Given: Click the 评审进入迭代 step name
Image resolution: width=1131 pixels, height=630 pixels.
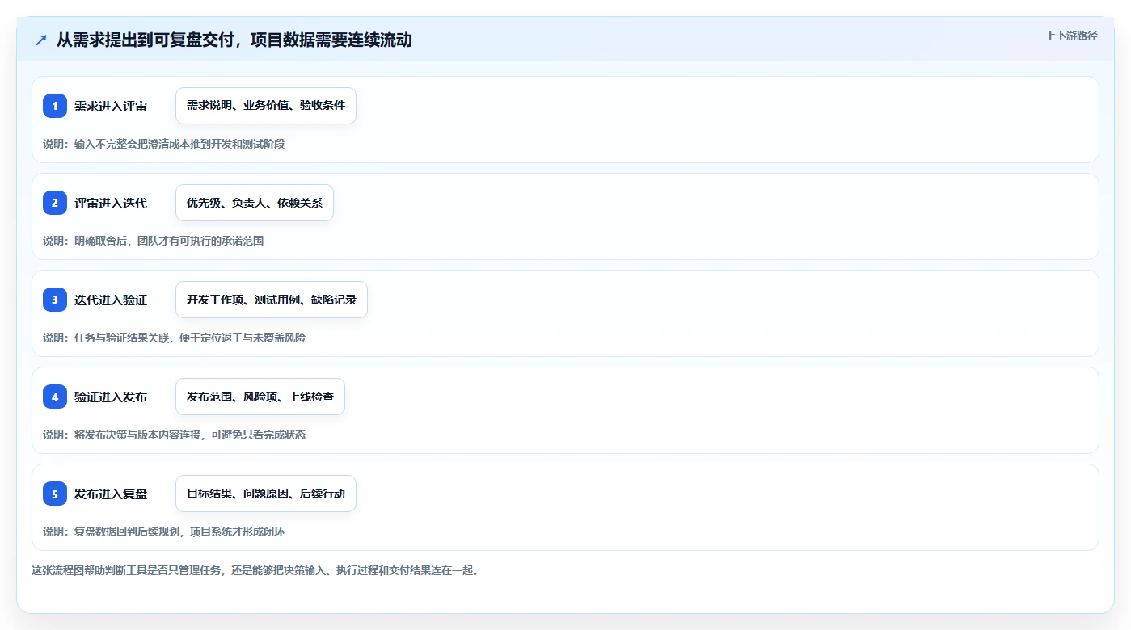Looking at the screenshot, I should click(x=111, y=203).
